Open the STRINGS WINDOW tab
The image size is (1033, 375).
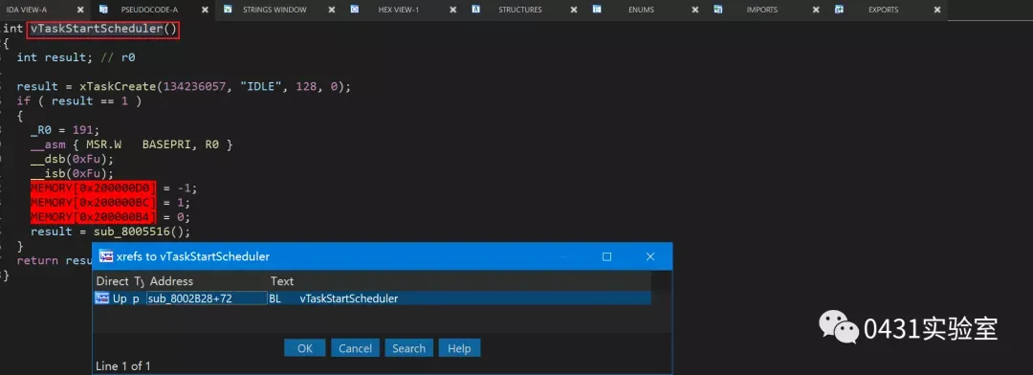pos(275,10)
